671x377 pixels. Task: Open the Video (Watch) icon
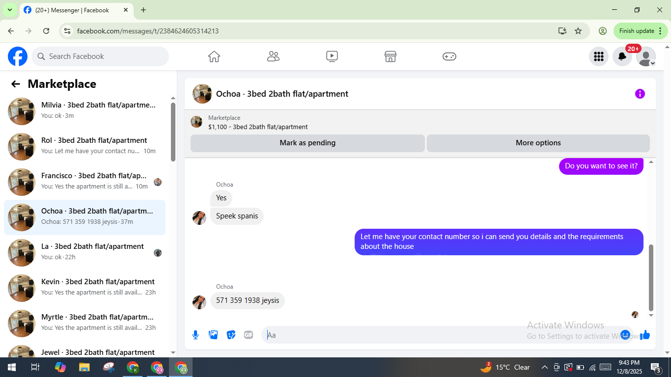[332, 56]
